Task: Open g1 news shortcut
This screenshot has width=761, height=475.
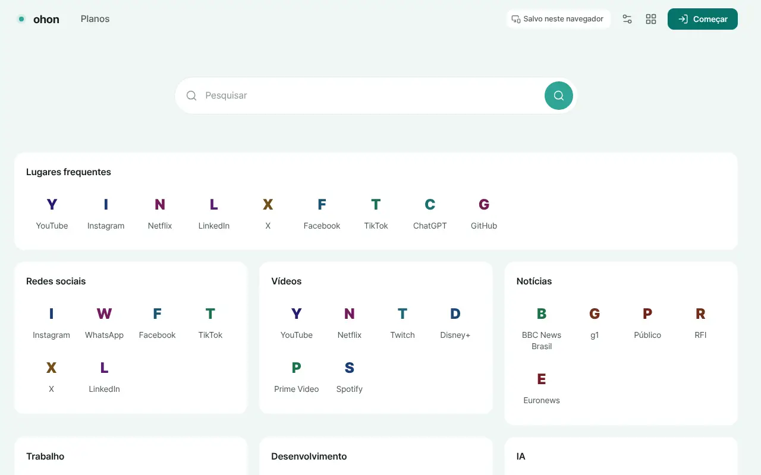Action: point(595,323)
